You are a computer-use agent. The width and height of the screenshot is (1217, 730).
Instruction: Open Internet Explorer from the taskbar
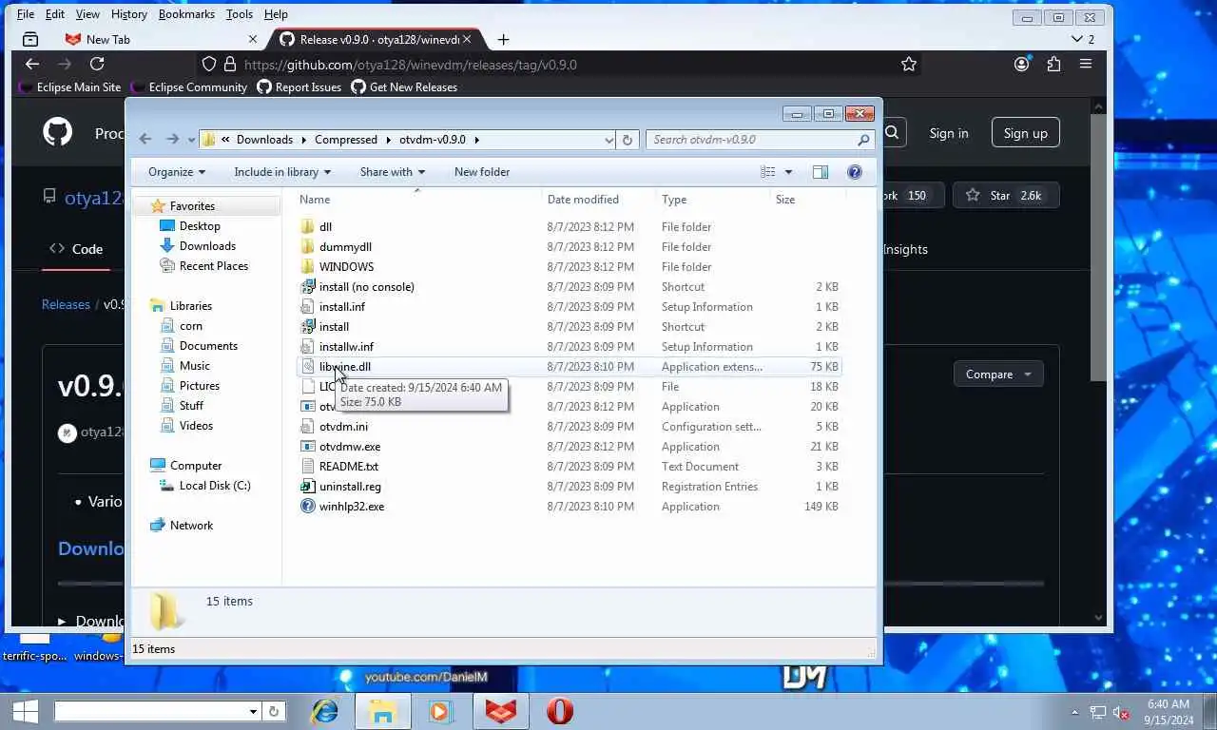point(325,711)
